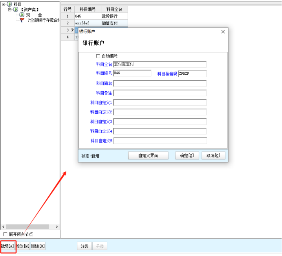This screenshot has height=256, width=282.
Task: Select the row number 2 cell
Action: (x=68, y=23)
